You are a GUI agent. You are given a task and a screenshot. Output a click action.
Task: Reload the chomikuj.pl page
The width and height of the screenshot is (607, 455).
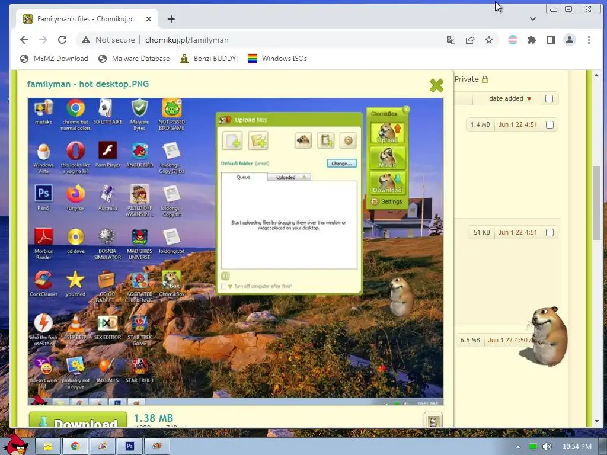62,40
